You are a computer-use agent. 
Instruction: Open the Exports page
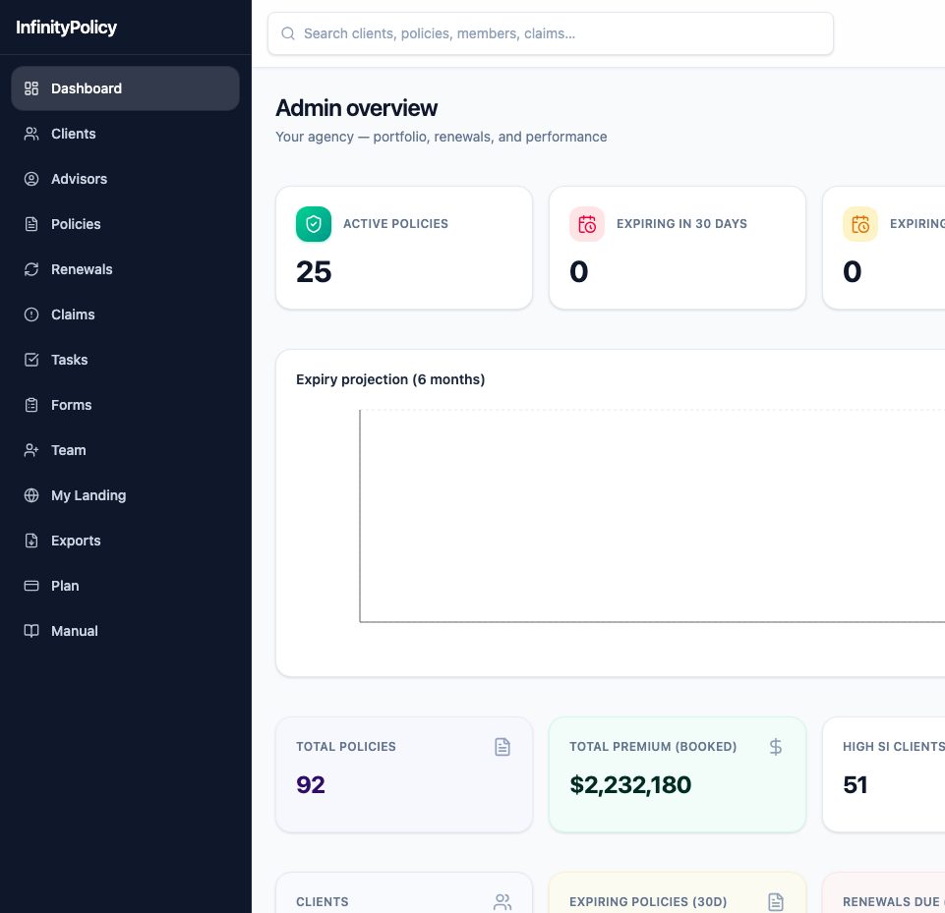point(125,541)
